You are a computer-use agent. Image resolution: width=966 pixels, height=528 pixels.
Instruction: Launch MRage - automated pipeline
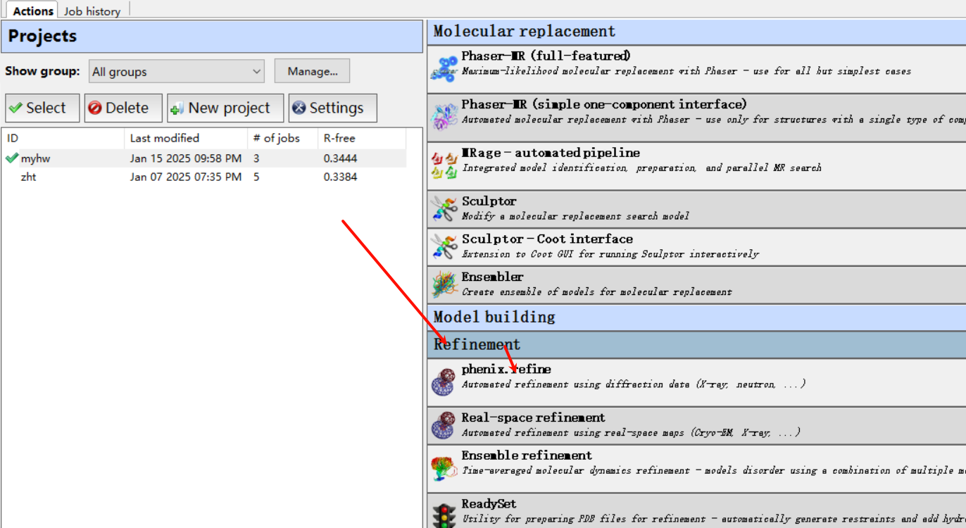pos(696,165)
